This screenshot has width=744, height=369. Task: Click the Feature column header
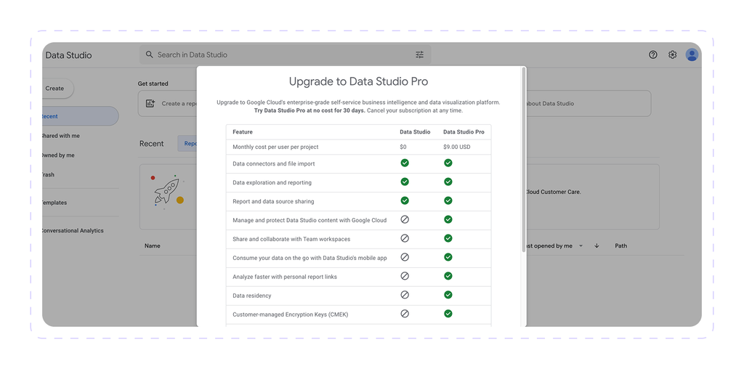tap(243, 132)
